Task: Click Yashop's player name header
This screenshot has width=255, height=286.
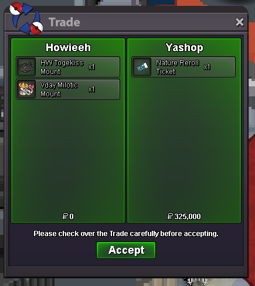Action: [x=185, y=48]
